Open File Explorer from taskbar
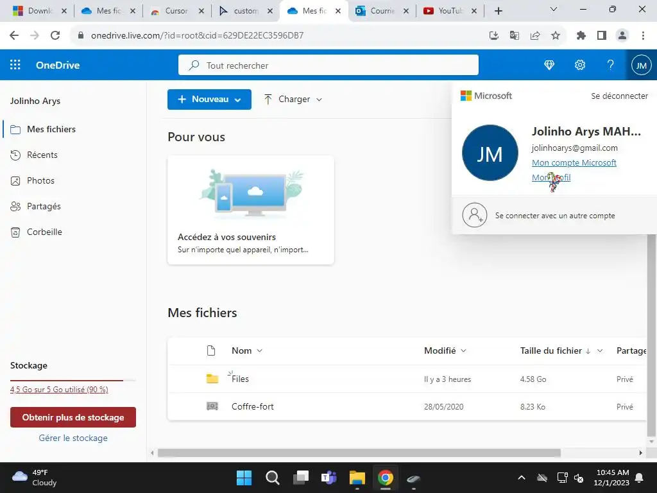This screenshot has width=657, height=493. (357, 478)
